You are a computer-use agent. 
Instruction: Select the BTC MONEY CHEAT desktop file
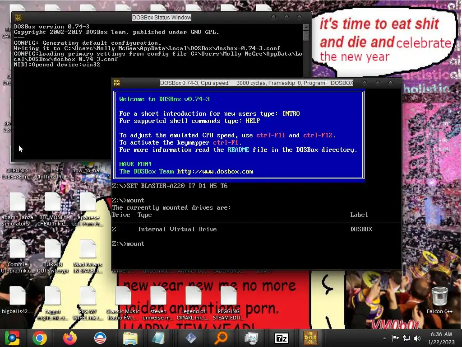click(x=53, y=210)
